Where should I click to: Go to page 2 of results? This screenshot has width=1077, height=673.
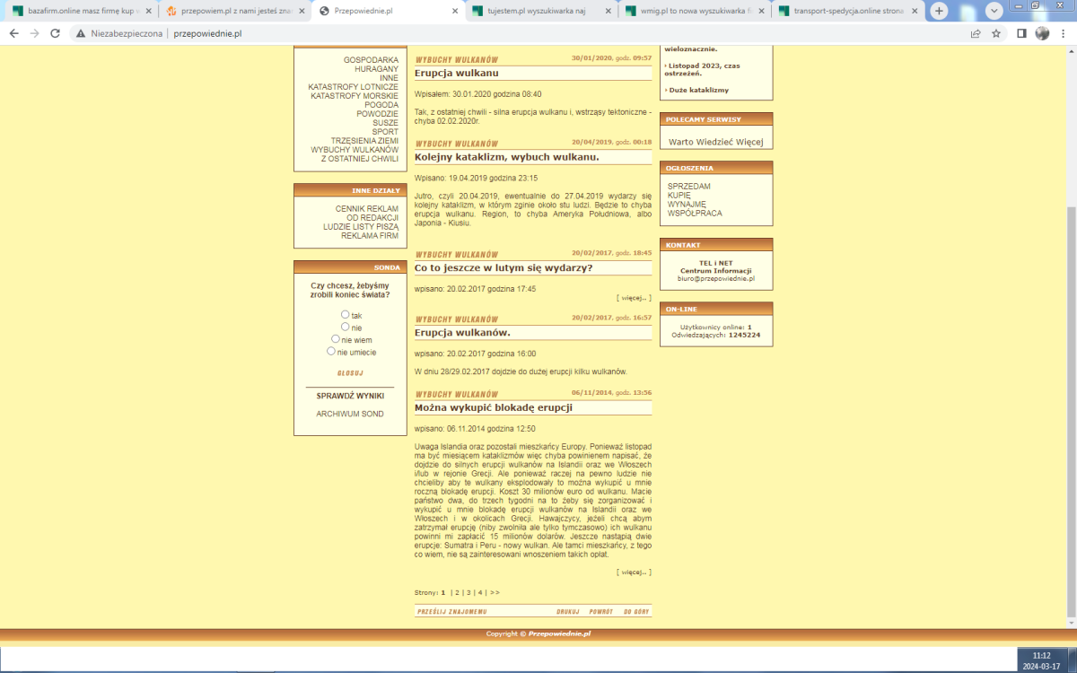(x=457, y=592)
